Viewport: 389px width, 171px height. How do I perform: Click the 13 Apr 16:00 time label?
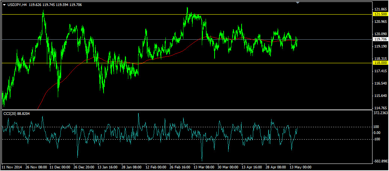pyautogui.click(x=252, y=167)
